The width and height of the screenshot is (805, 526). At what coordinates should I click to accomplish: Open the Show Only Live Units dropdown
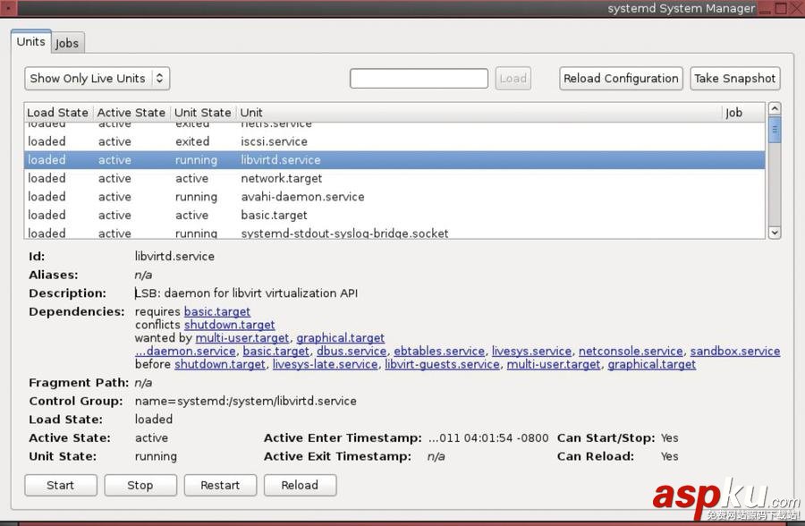click(97, 79)
